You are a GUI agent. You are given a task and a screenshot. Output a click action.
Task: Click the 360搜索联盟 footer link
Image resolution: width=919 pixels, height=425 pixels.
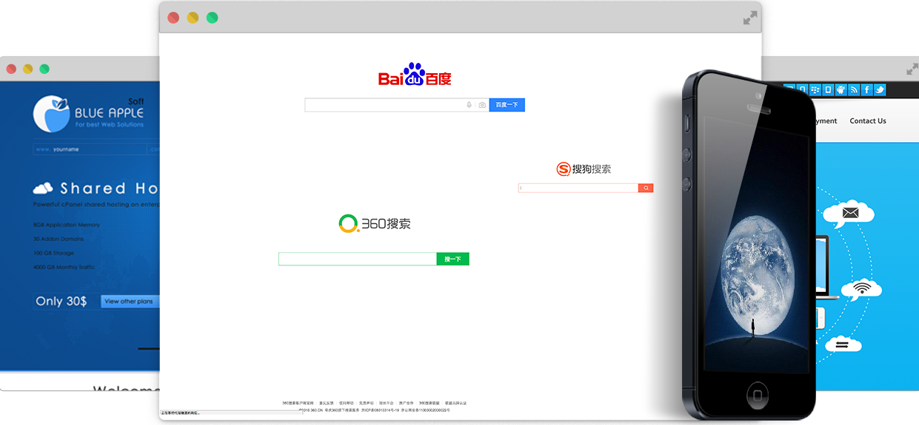click(x=429, y=403)
